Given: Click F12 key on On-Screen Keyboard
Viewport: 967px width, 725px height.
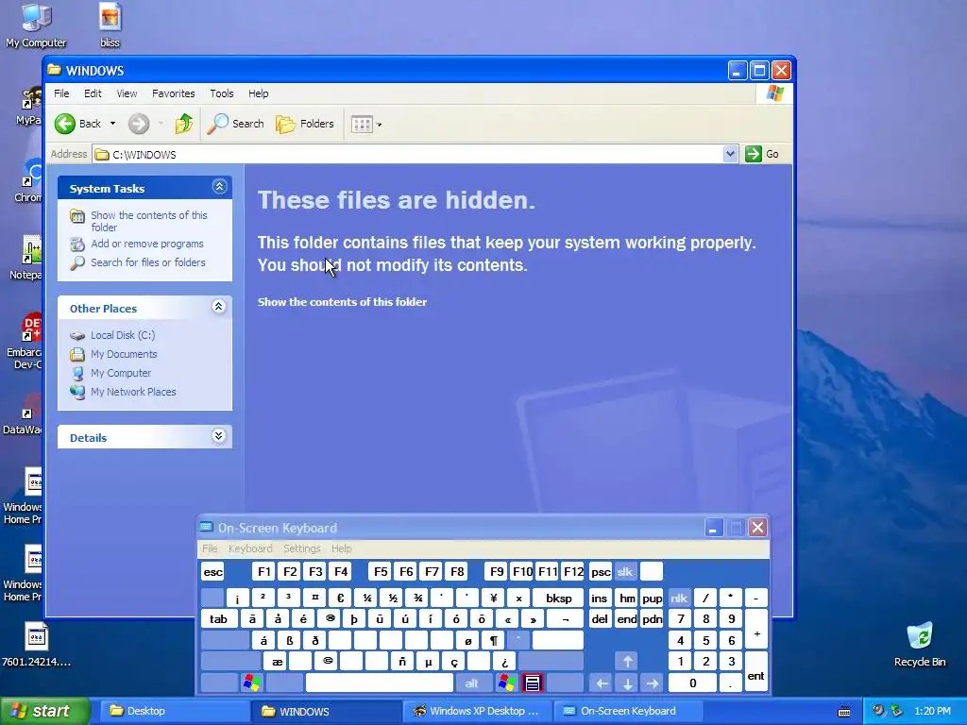Looking at the screenshot, I should coord(573,572).
